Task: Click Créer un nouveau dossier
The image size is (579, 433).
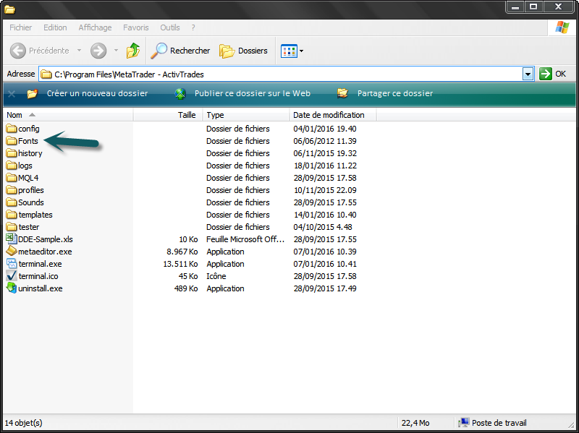Action: click(x=97, y=93)
